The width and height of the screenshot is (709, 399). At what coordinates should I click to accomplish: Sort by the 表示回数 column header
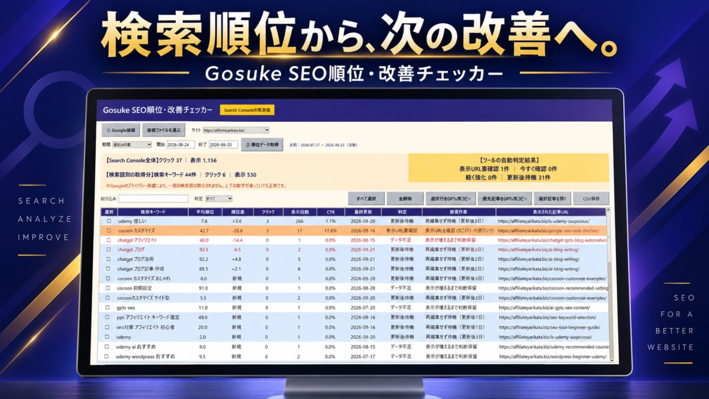(299, 212)
